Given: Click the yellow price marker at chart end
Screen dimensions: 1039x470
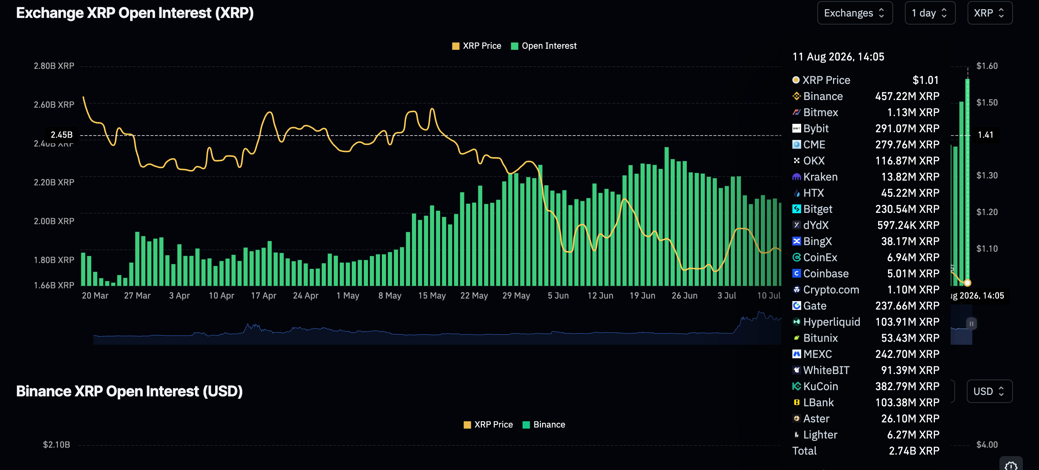Looking at the screenshot, I should click(967, 282).
